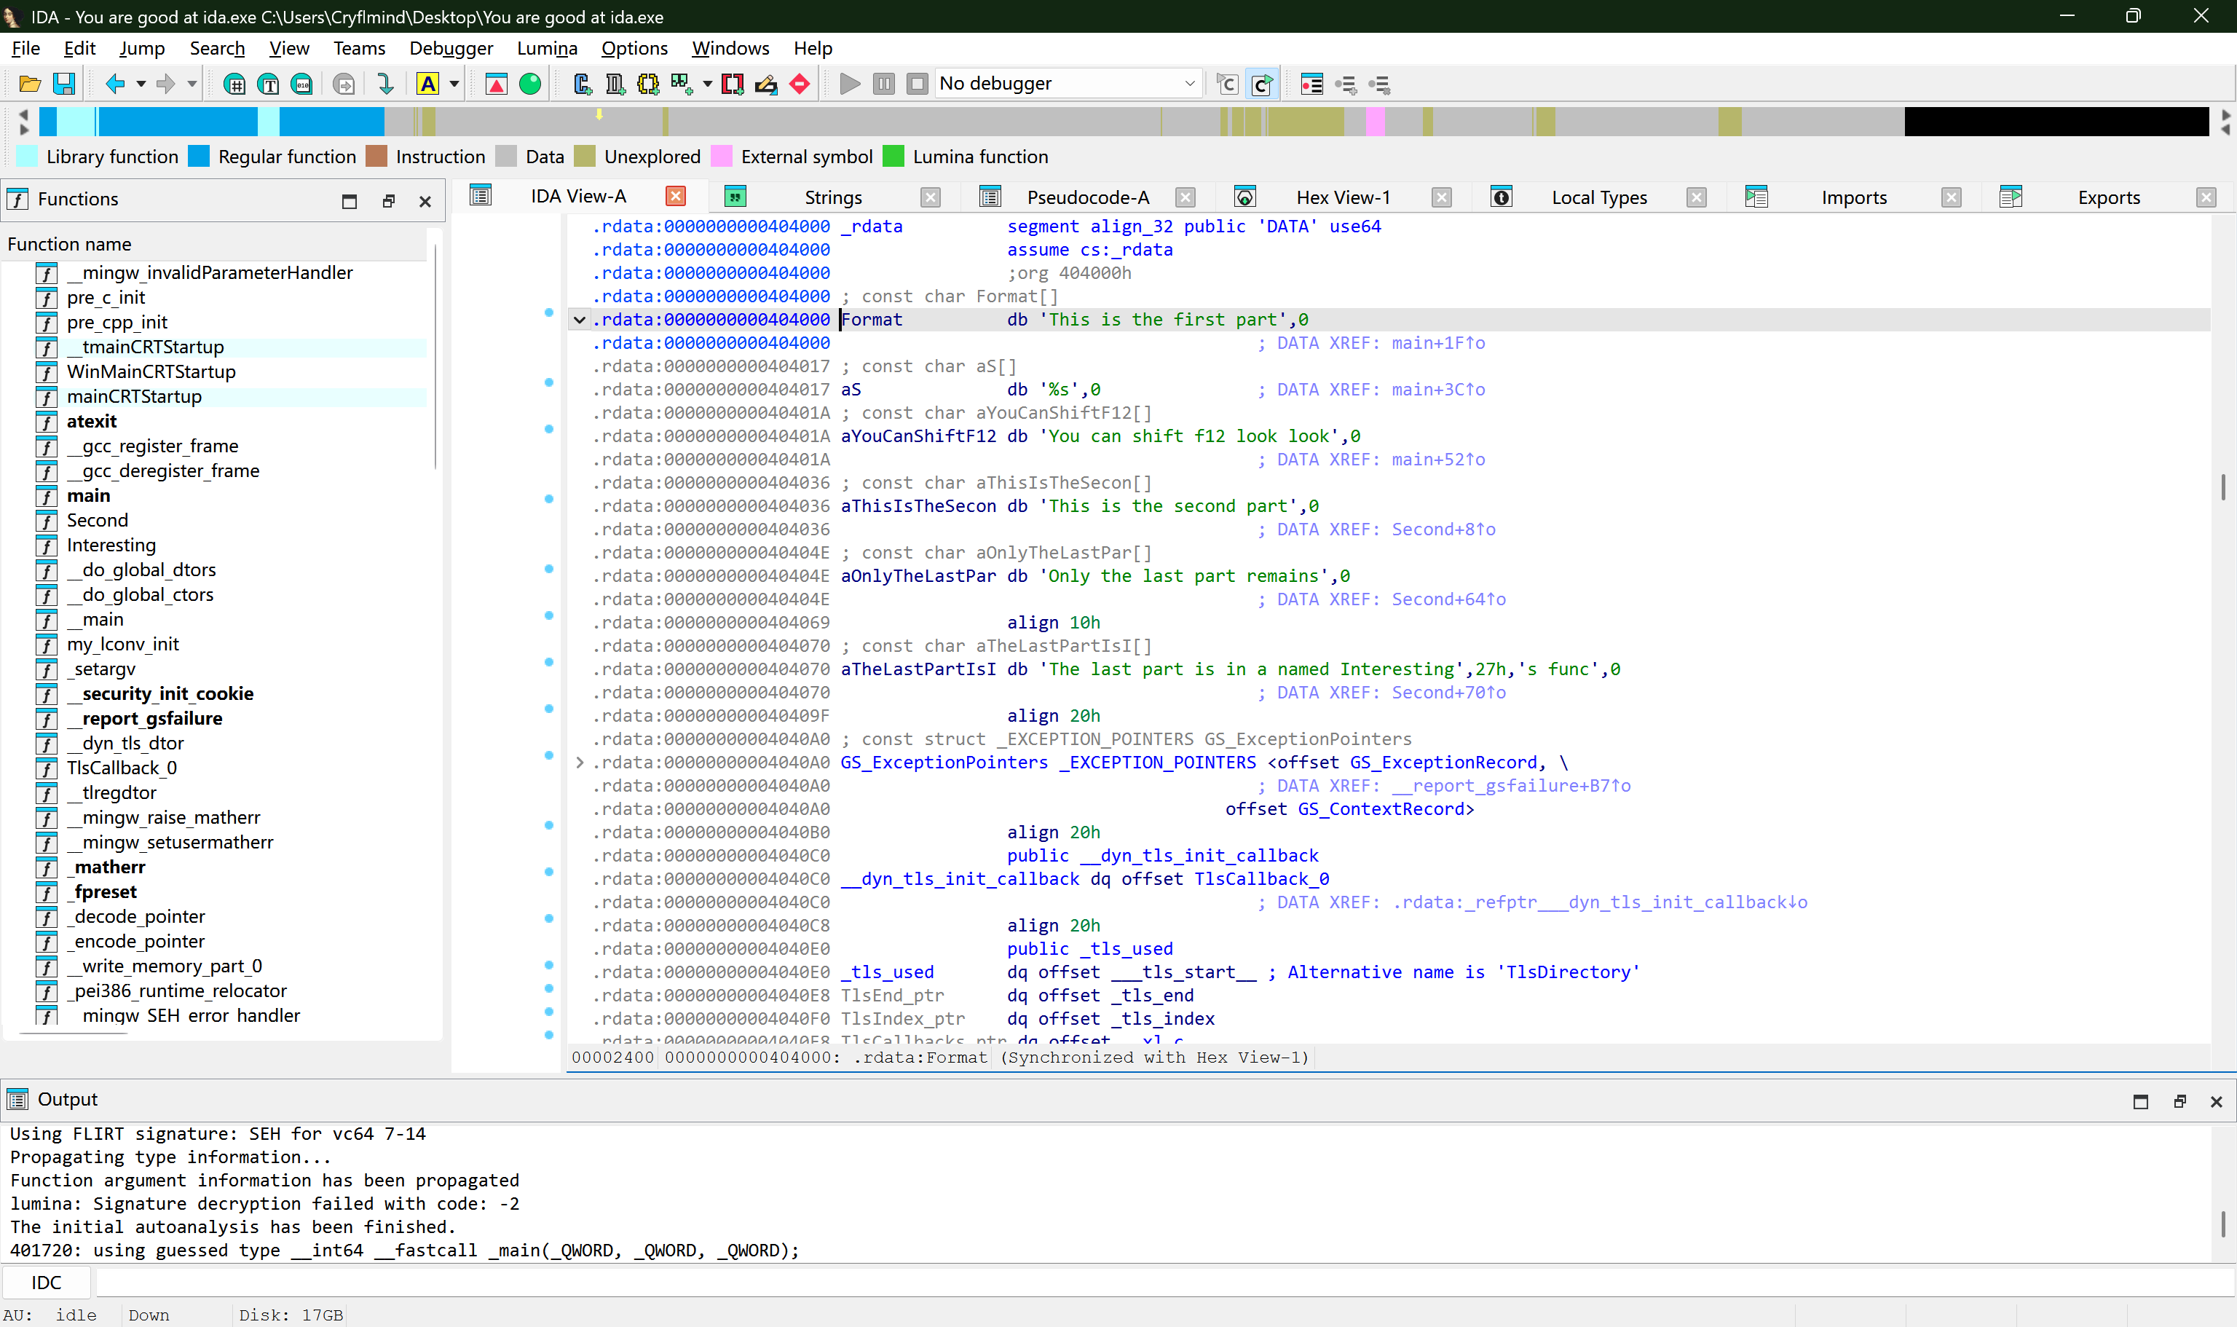Open the 'No debugger' dropdown
Image resolution: width=2237 pixels, height=1327 pixels.
click(x=1189, y=84)
